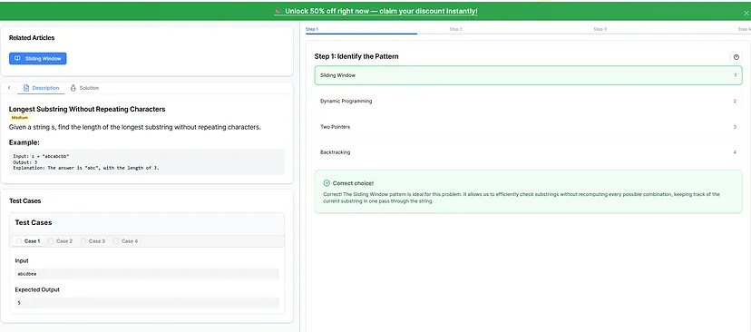Close the green discount banner
751x332 pixels.
pyautogui.click(x=746, y=14)
